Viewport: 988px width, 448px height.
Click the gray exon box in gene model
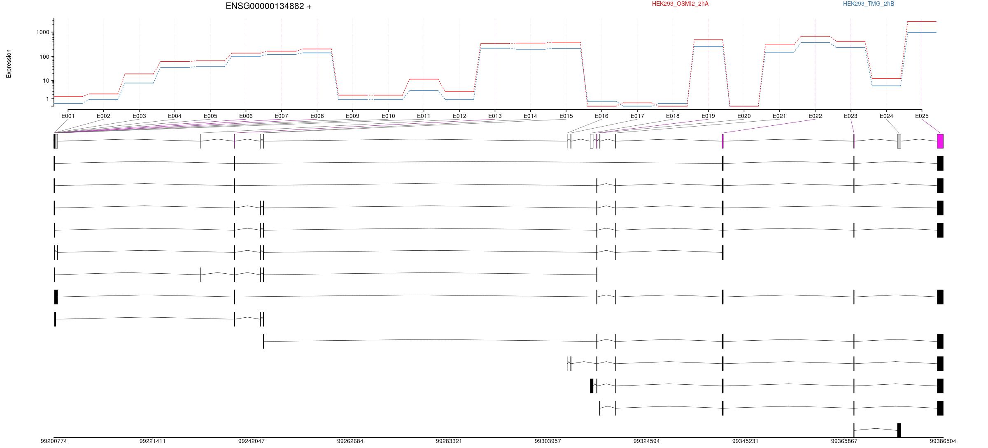pos(899,141)
